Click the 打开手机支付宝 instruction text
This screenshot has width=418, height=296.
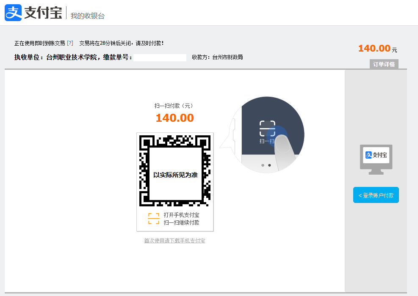(181, 215)
